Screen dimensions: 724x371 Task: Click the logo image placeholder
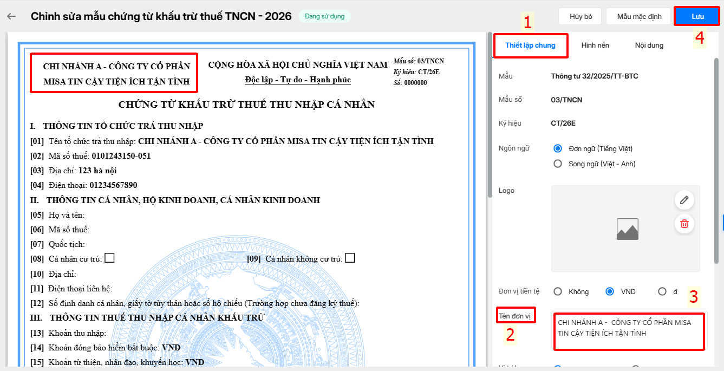click(628, 229)
